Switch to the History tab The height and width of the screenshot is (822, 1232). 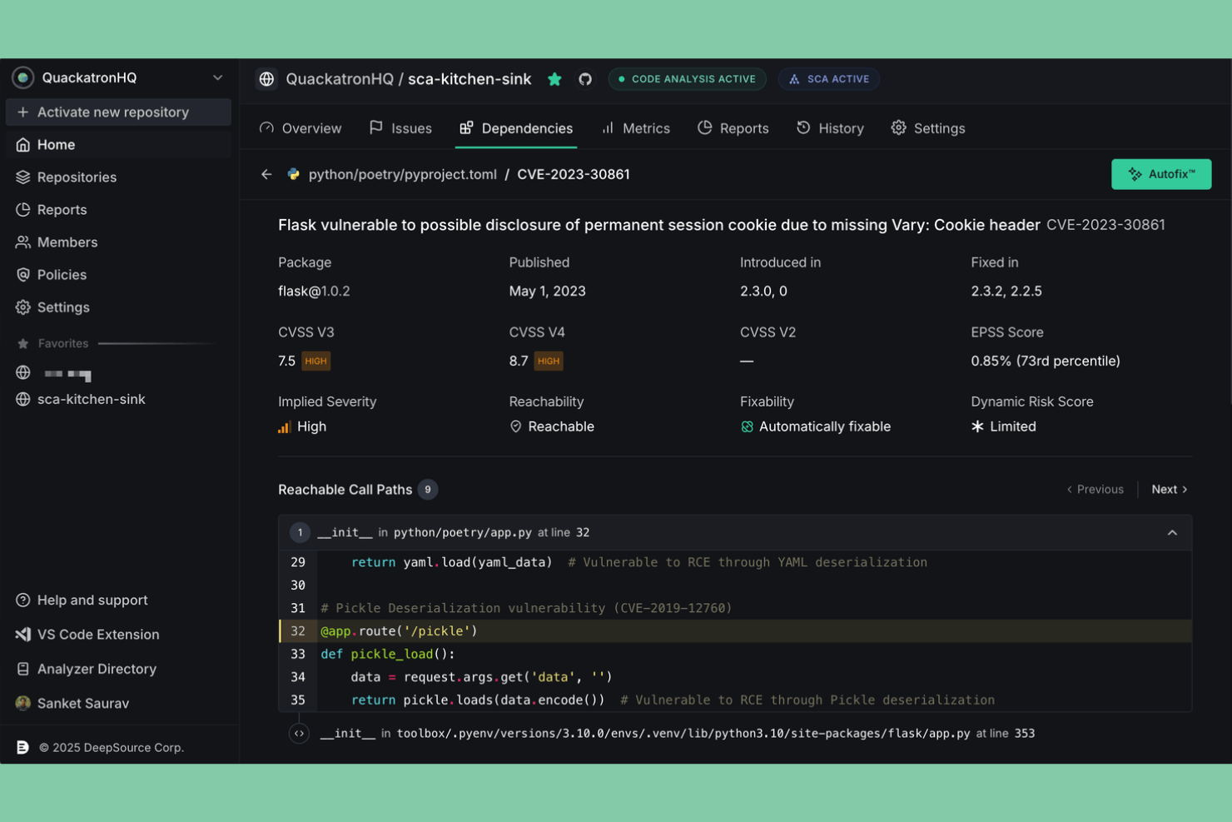click(830, 128)
